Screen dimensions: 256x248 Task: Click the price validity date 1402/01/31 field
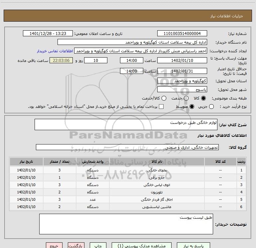[182, 71]
